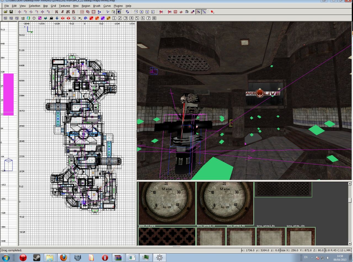Image resolution: width=353 pixels, height=262 pixels.
Task: Save the map with the floppy icon
Action: [x=11, y=12]
